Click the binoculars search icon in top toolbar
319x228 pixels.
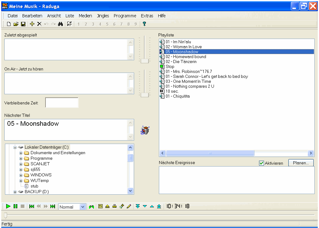[61, 24]
